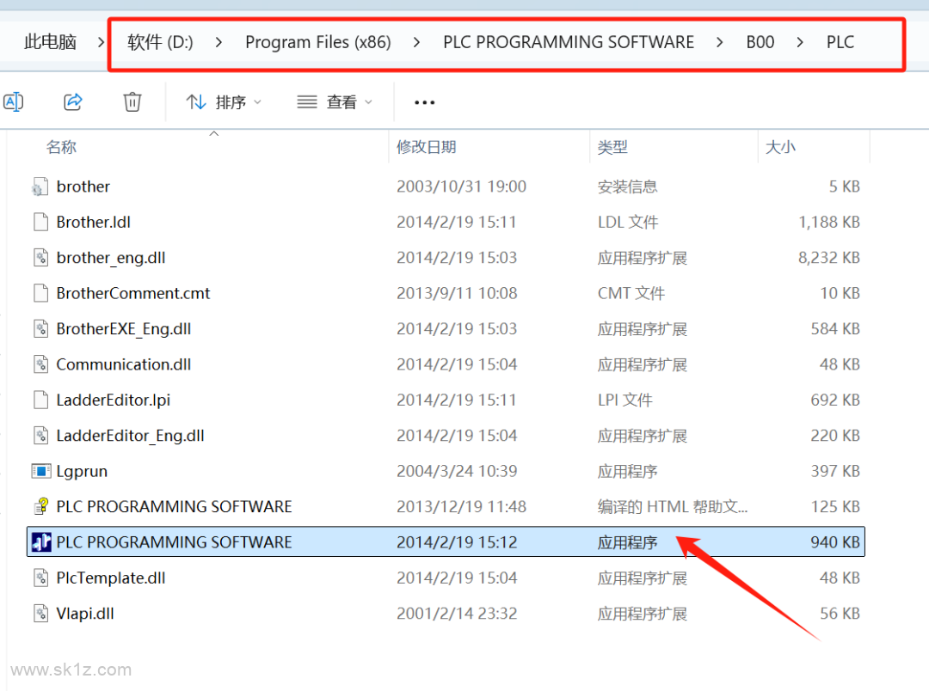The image size is (929, 691).
Task: Select the brother setup information file icon
Action: point(40,187)
